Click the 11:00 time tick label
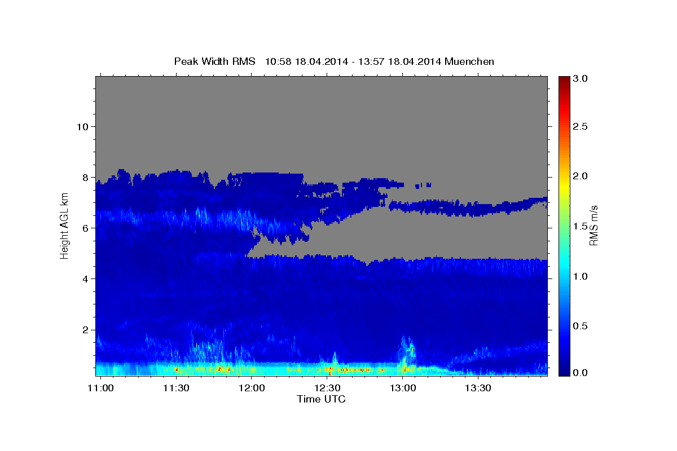The height and width of the screenshot is (451, 677). [100, 388]
